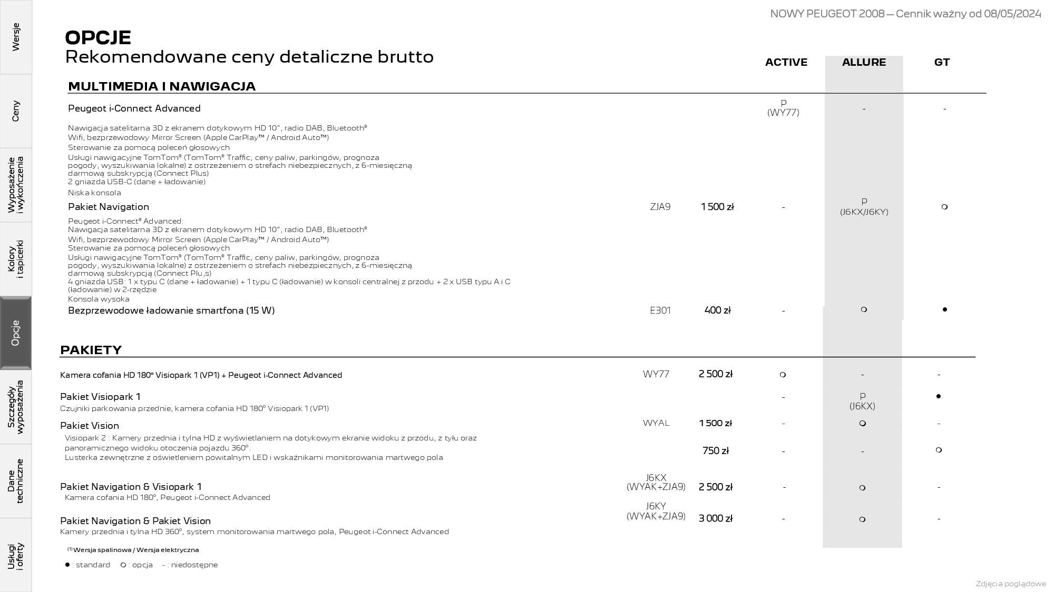Click GT standard dot for wireless smartphone charging
Viewport: 1054px width, 592px height.
[x=944, y=309]
